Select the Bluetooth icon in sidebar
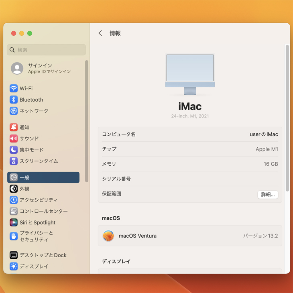The width and height of the screenshot is (293, 293). tap(14, 100)
